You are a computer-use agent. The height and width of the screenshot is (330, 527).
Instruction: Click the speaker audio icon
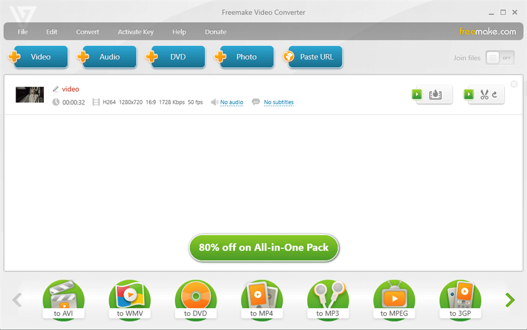tap(214, 102)
